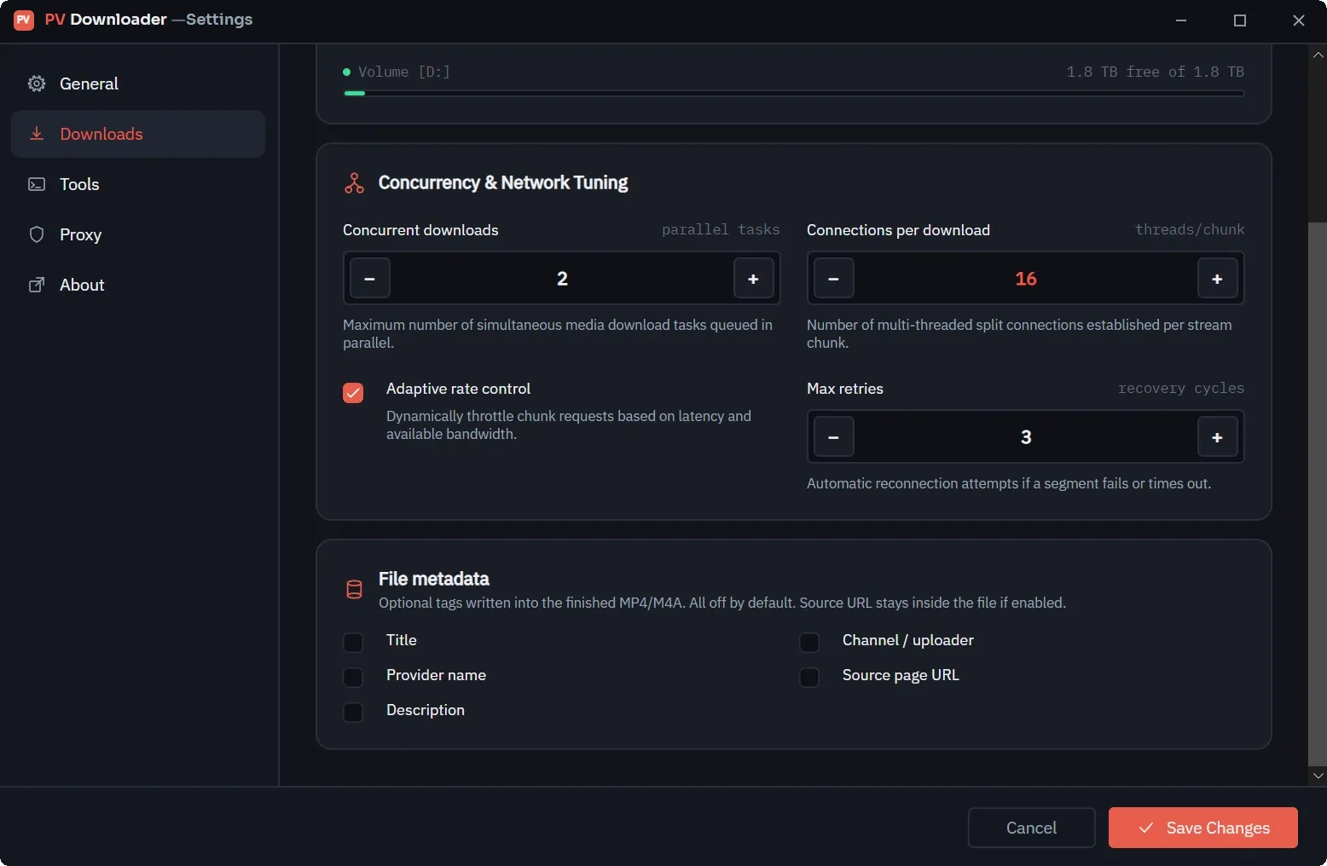Click the Tools terminal icon
This screenshot has height=866, width=1327.
click(37, 184)
